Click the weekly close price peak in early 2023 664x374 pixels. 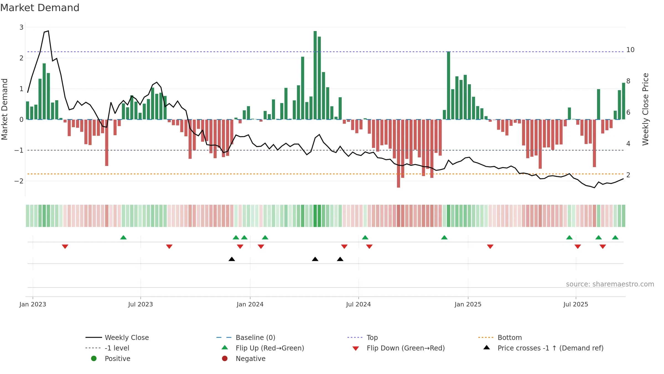(48, 31)
